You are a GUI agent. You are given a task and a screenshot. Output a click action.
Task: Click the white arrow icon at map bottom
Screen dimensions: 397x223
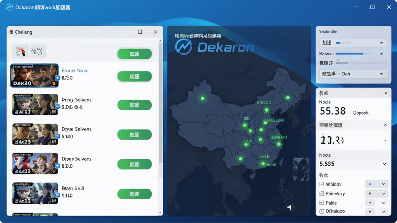point(289,208)
